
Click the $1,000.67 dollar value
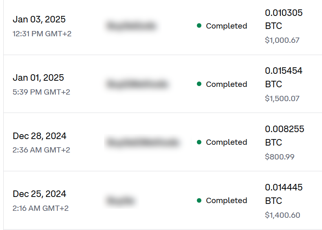click(282, 40)
